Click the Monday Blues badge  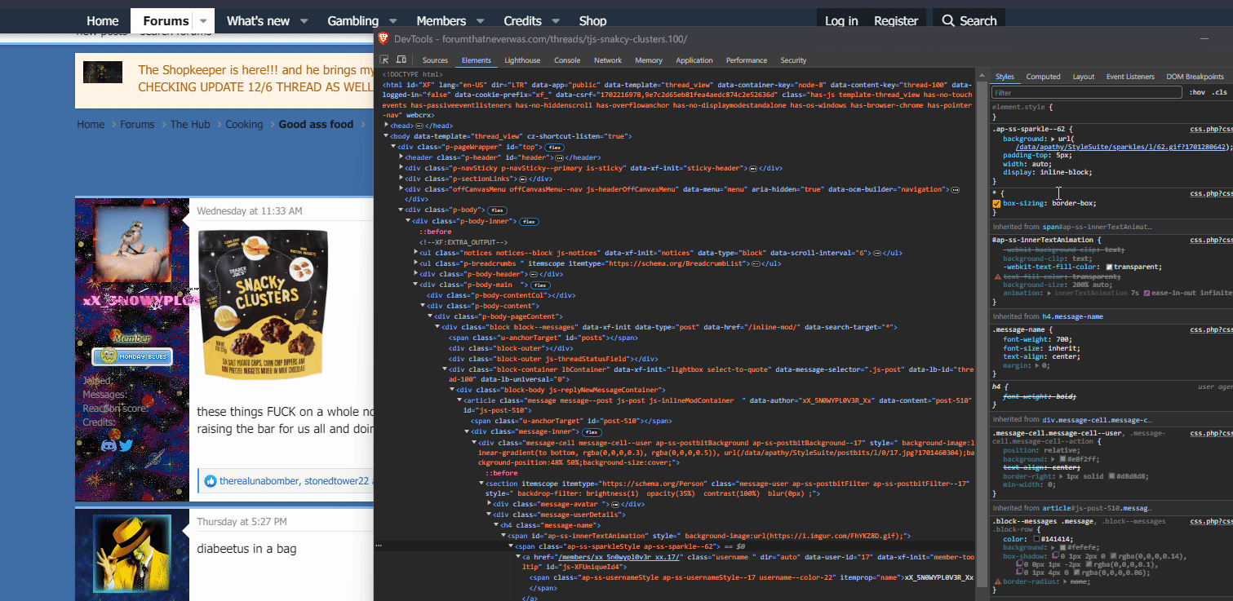click(131, 356)
